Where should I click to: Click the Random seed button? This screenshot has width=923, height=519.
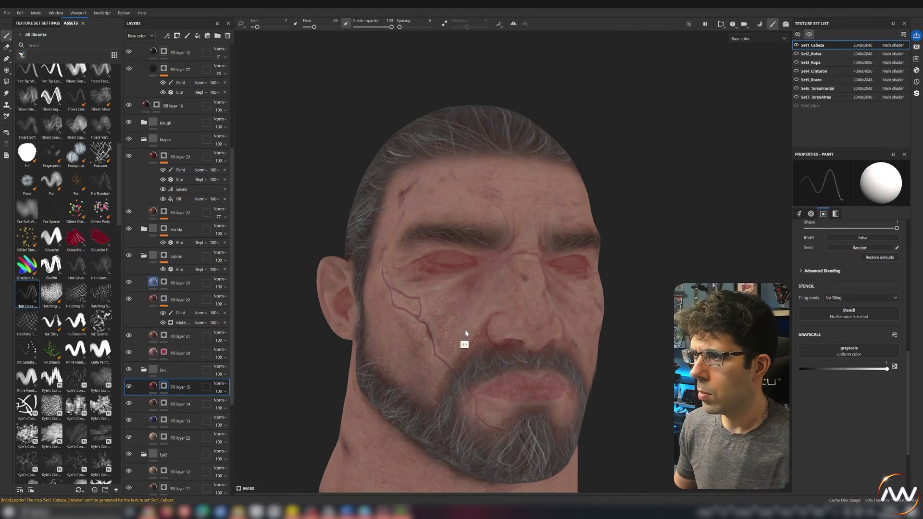[860, 248]
